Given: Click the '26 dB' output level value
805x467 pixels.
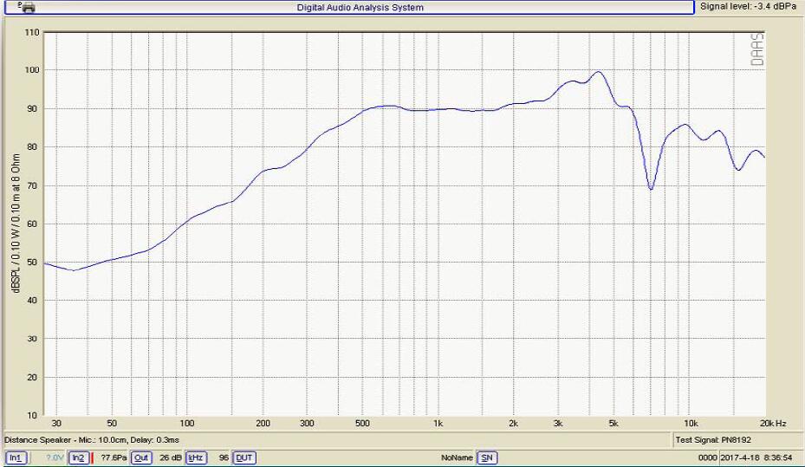Looking at the screenshot, I should (x=171, y=457).
